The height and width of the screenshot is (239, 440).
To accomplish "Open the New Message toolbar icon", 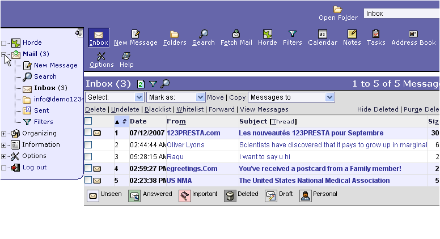I will click(136, 35).
